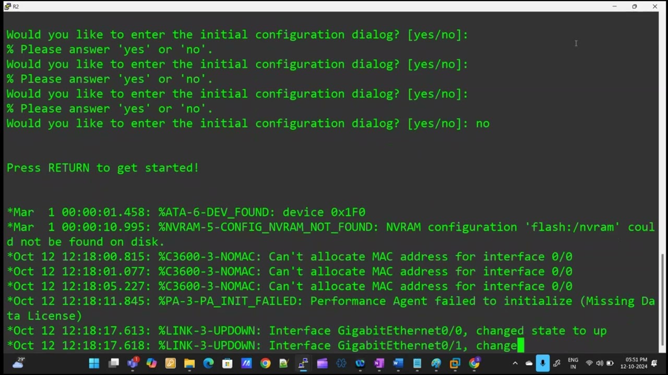Open Microsoft Teams from the taskbar
This screenshot has height=375, width=668.
tap(132, 364)
